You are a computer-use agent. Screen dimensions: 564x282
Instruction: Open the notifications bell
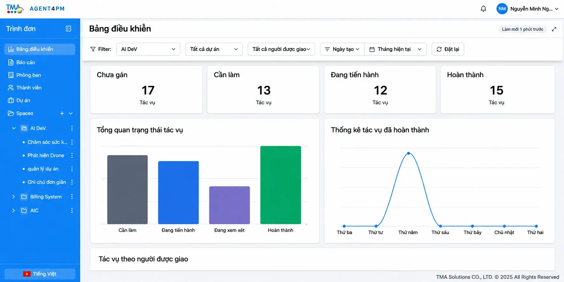(483, 9)
